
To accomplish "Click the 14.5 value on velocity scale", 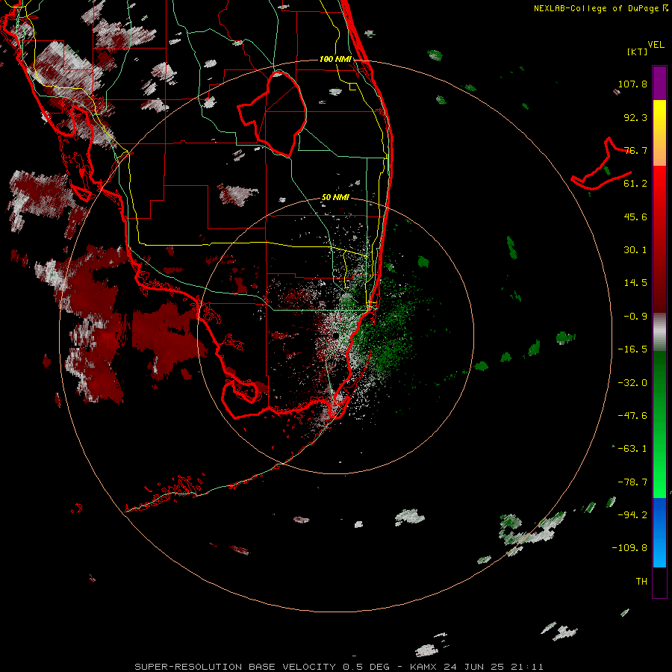I will 635,283.
